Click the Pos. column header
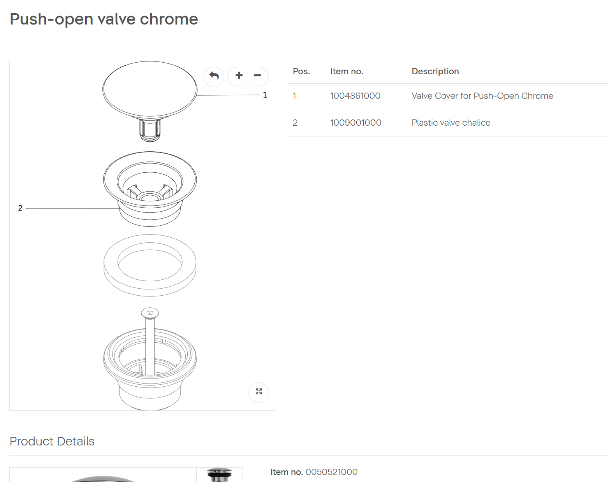The width and height of the screenshot is (609, 482). (301, 72)
